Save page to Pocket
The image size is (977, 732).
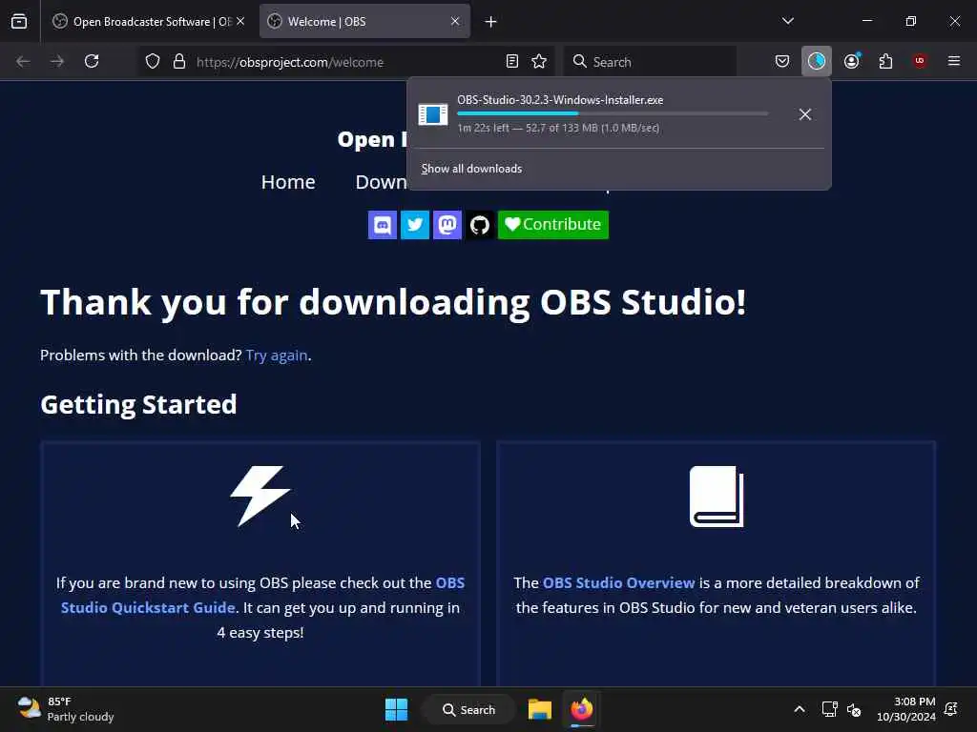(782, 61)
